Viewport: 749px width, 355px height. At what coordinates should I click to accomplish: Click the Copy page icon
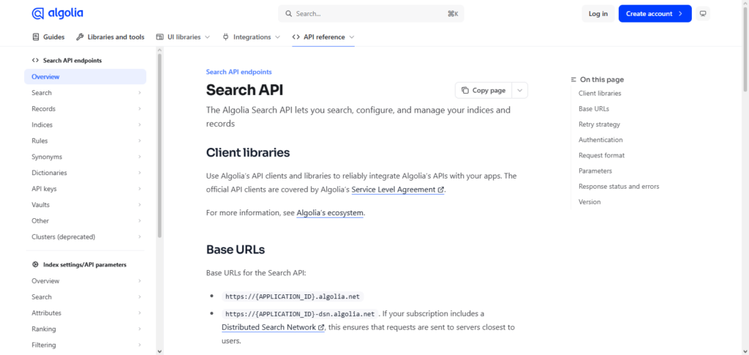click(465, 90)
